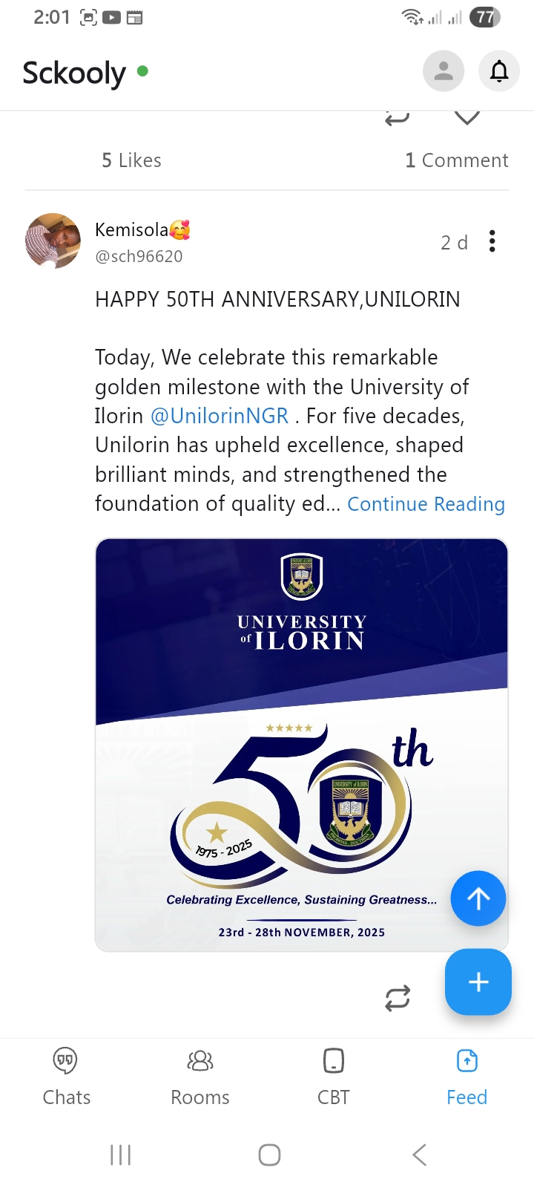
Task: Tap the Sckooly logo title
Action: coord(74,73)
